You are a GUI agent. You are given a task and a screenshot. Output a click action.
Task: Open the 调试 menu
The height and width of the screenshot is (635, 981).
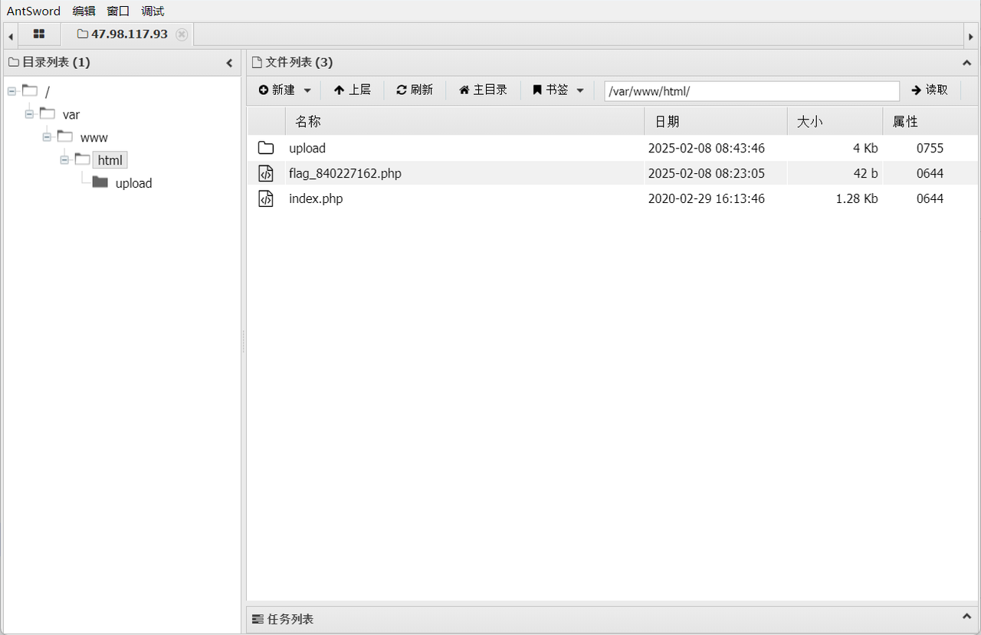tap(153, 11)
